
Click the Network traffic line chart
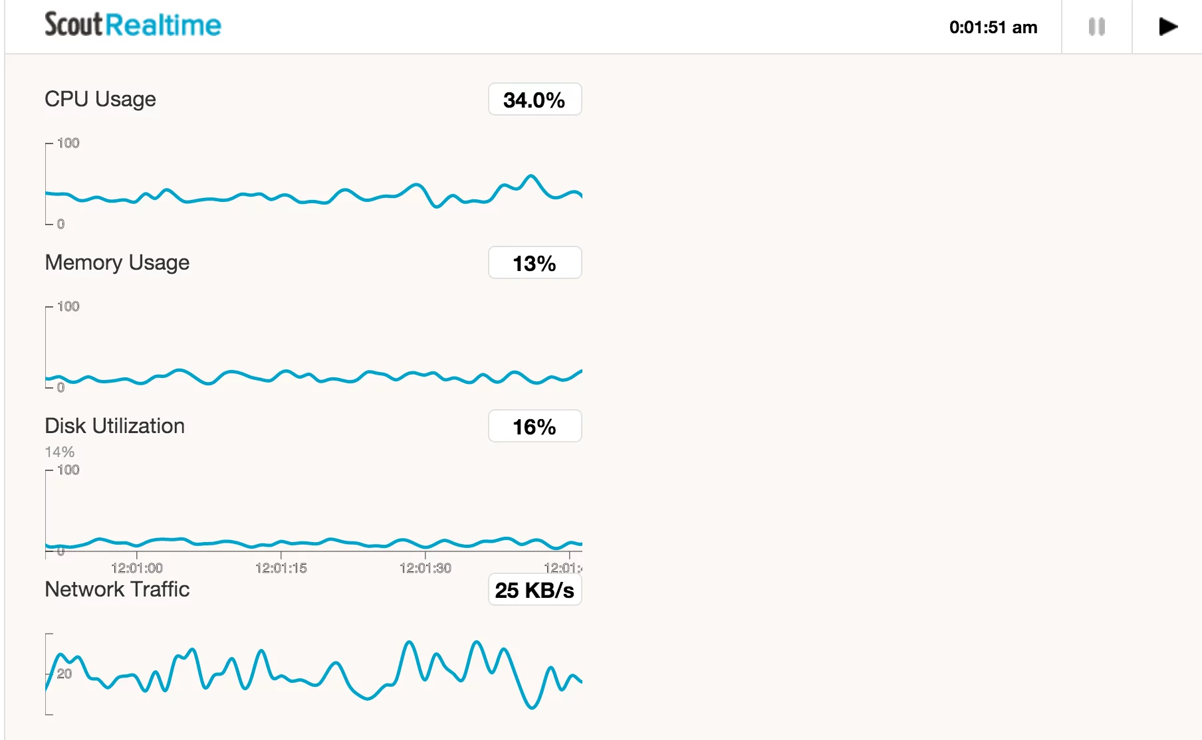tap(314, 674)
